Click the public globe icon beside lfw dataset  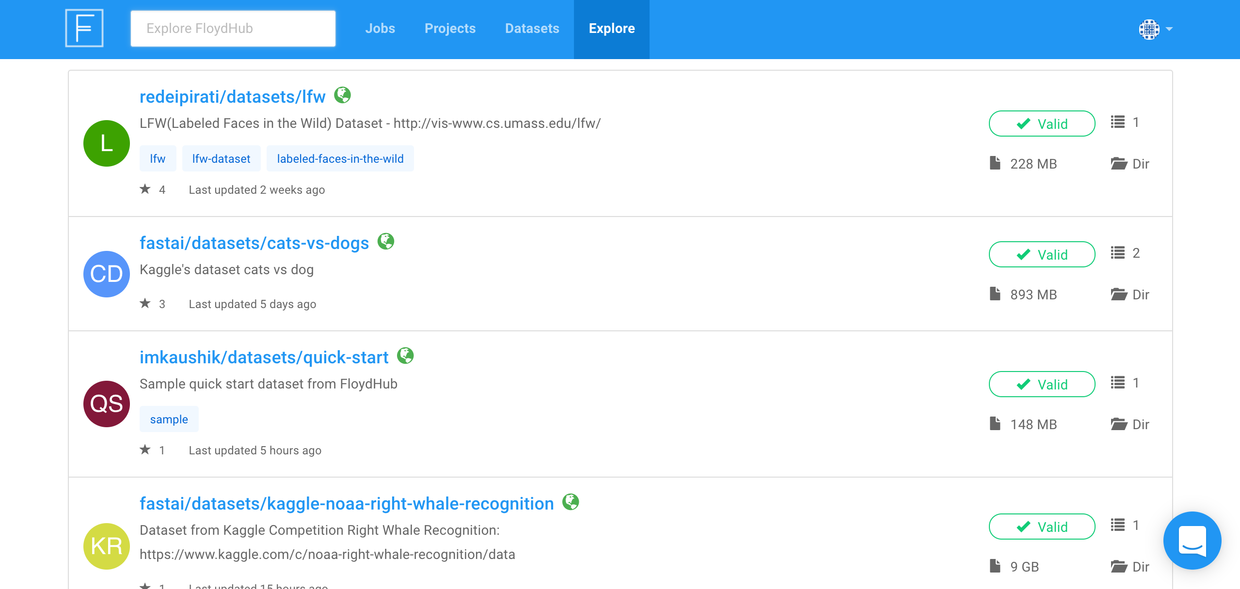(342, 95)
